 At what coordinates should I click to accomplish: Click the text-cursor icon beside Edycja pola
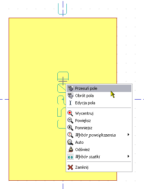[x=70, y=103]
